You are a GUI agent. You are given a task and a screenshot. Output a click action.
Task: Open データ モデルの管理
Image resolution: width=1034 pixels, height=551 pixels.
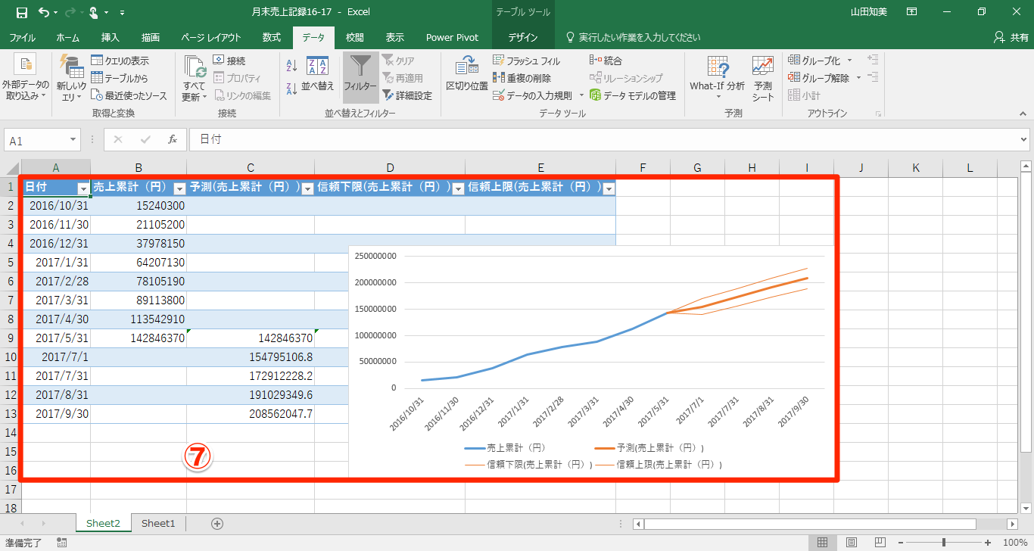pos(632,95)
